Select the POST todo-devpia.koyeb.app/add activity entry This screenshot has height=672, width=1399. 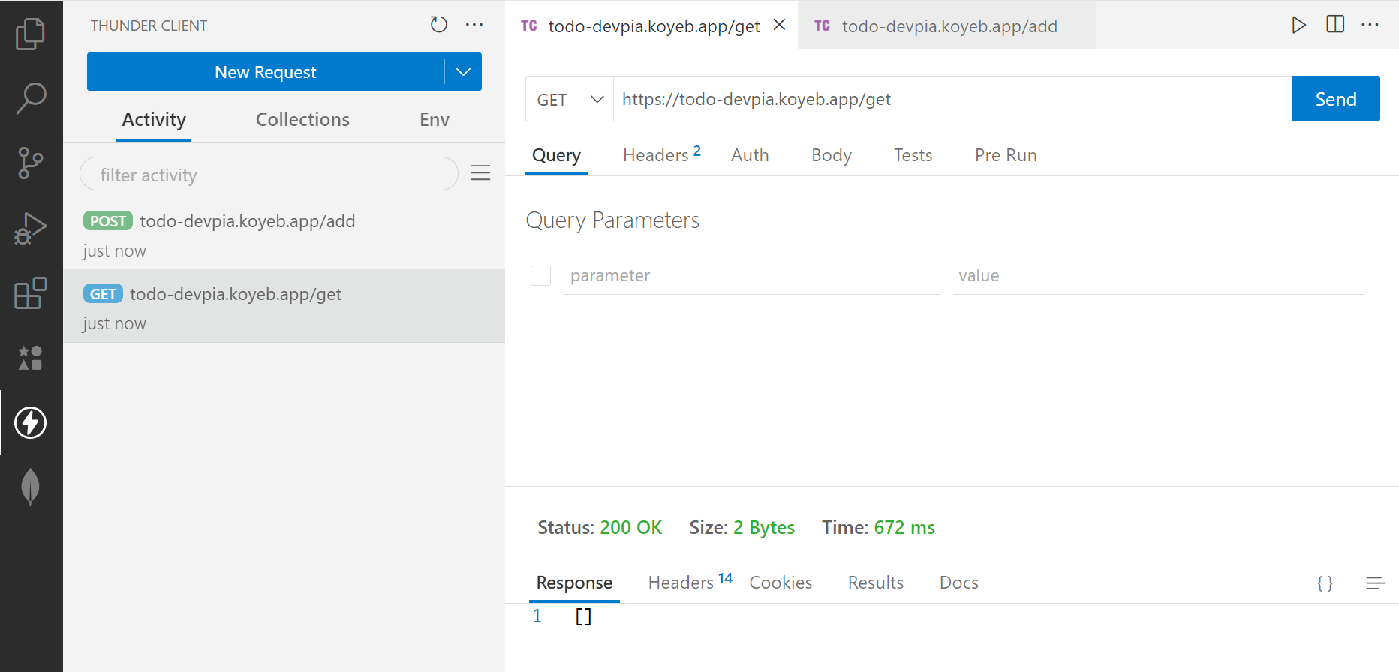[247, 222]
